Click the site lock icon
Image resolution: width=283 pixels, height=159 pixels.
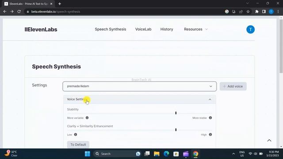[27, 11]
